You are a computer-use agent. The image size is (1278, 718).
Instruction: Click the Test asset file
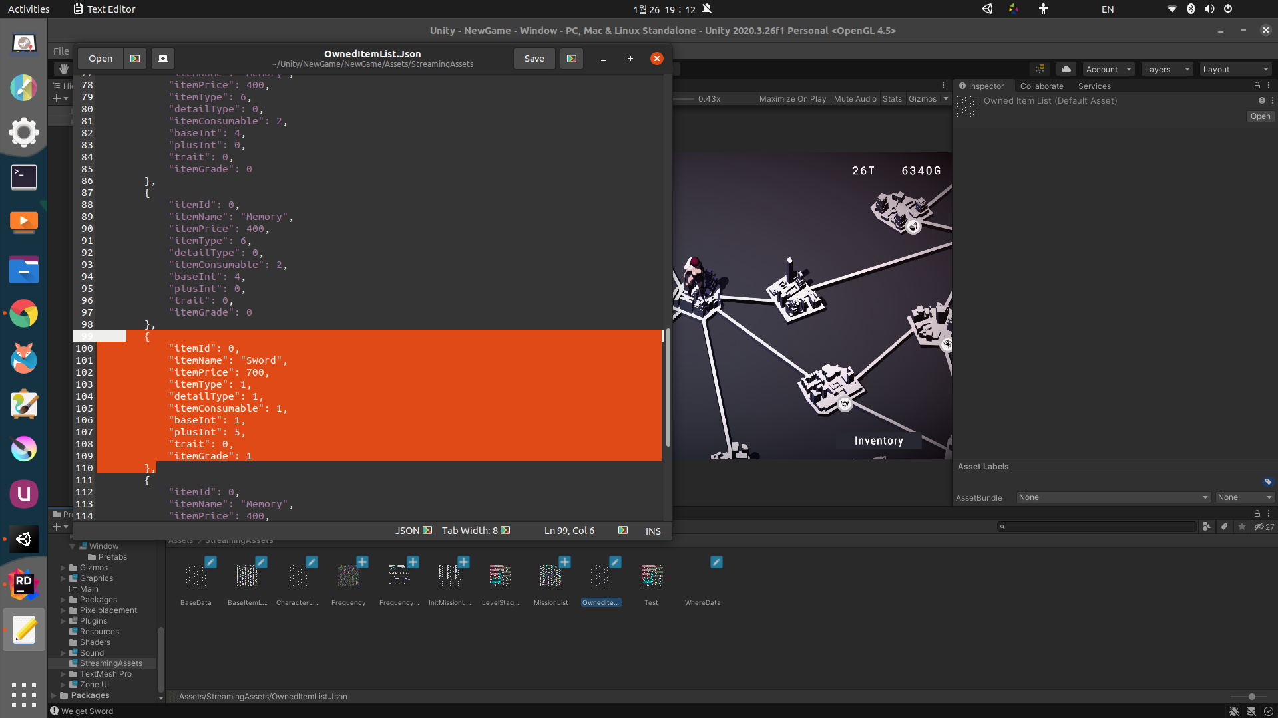pyautogui.click(x=651, y=576)
